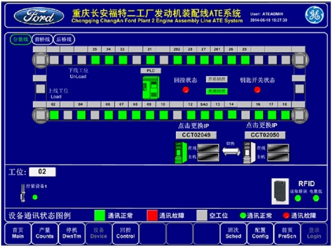Select station 17 green indicator
The width and height of the screenshot is (332, 247).
click(x=272, y=115)
